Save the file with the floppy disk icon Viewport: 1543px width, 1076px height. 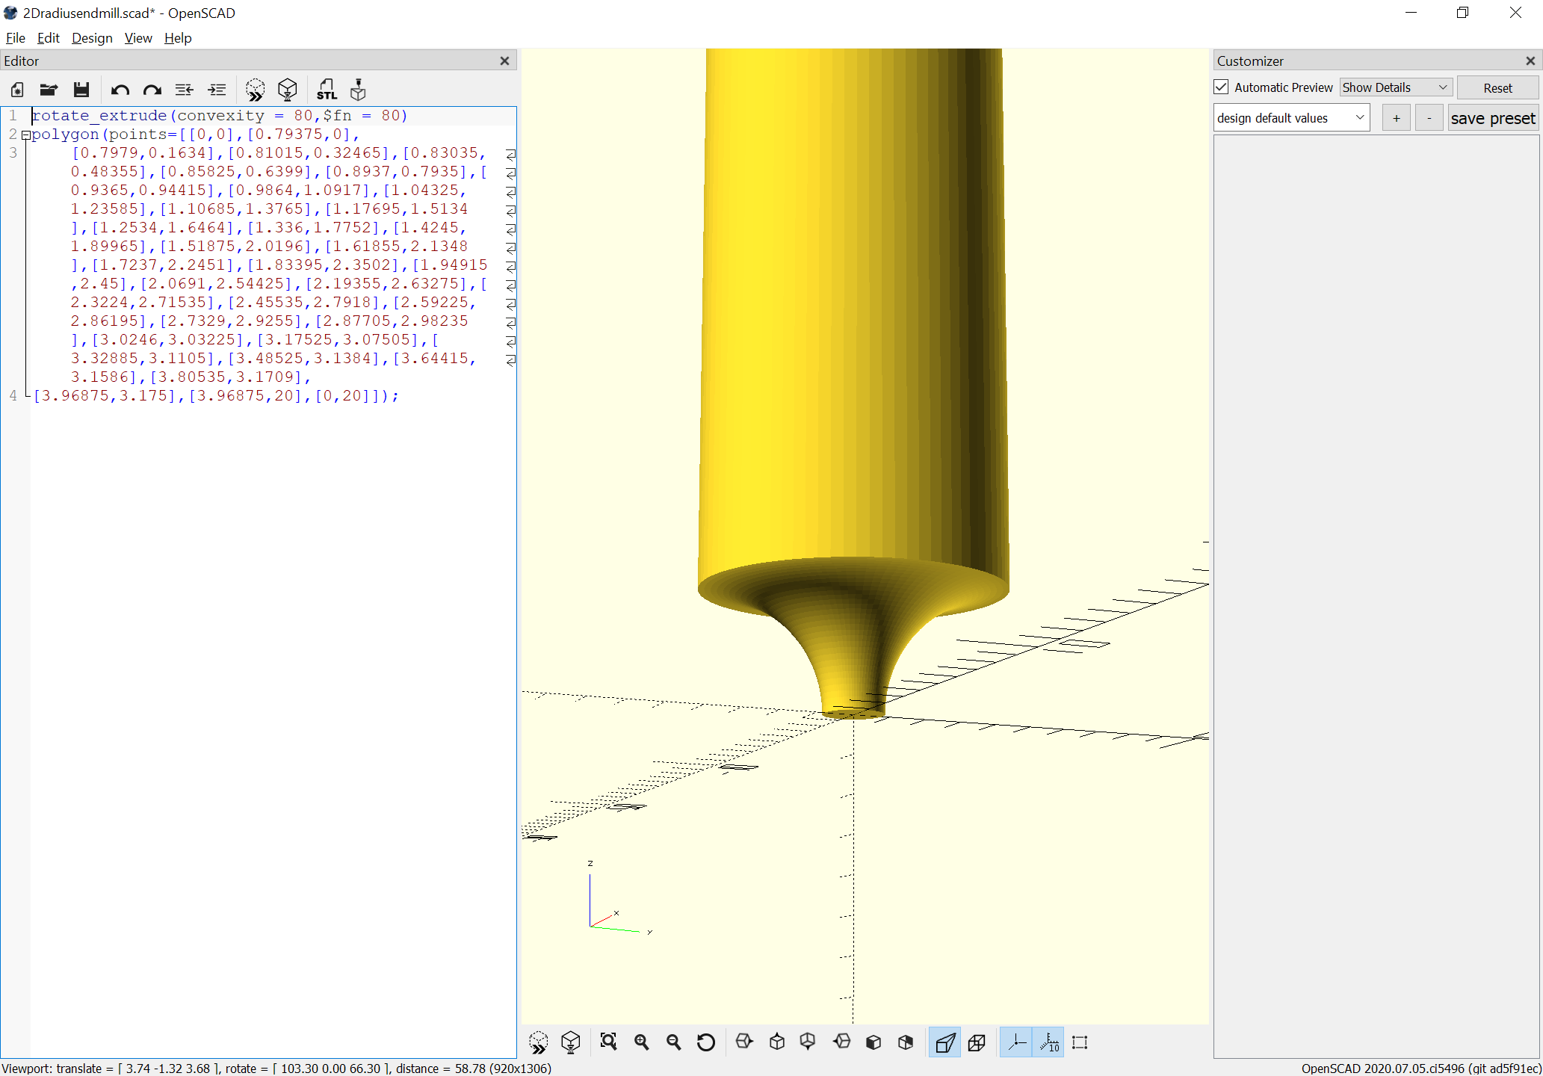click(81, 90)
